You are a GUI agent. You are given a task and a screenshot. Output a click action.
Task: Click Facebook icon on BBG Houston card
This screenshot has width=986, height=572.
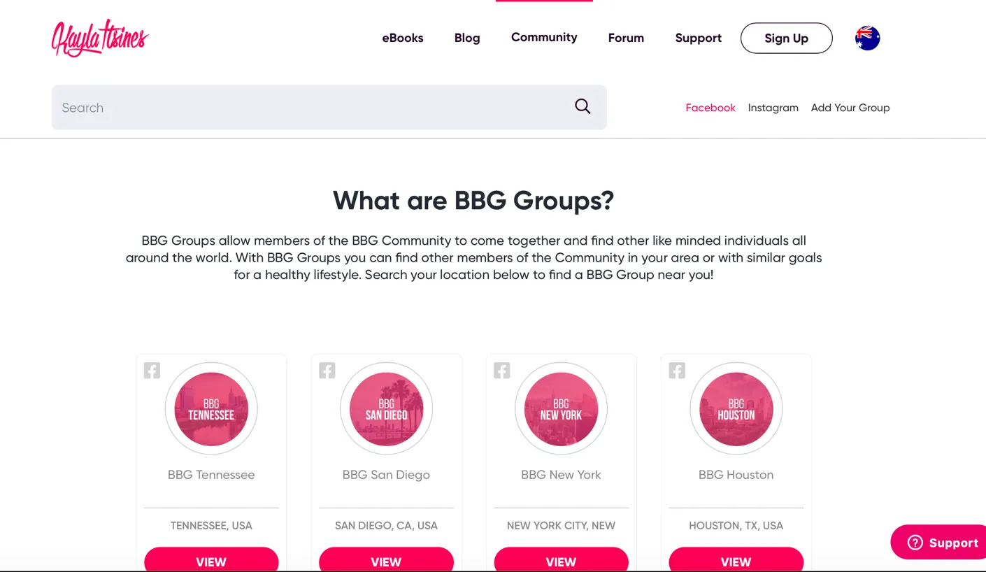click(x=676, y=371)
